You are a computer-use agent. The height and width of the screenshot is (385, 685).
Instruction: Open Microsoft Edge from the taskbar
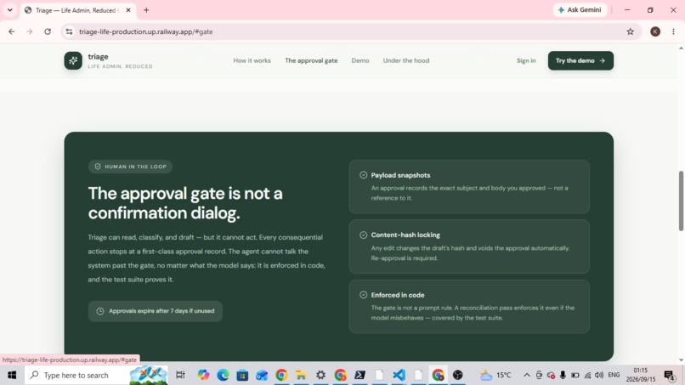tap(223, 375)
